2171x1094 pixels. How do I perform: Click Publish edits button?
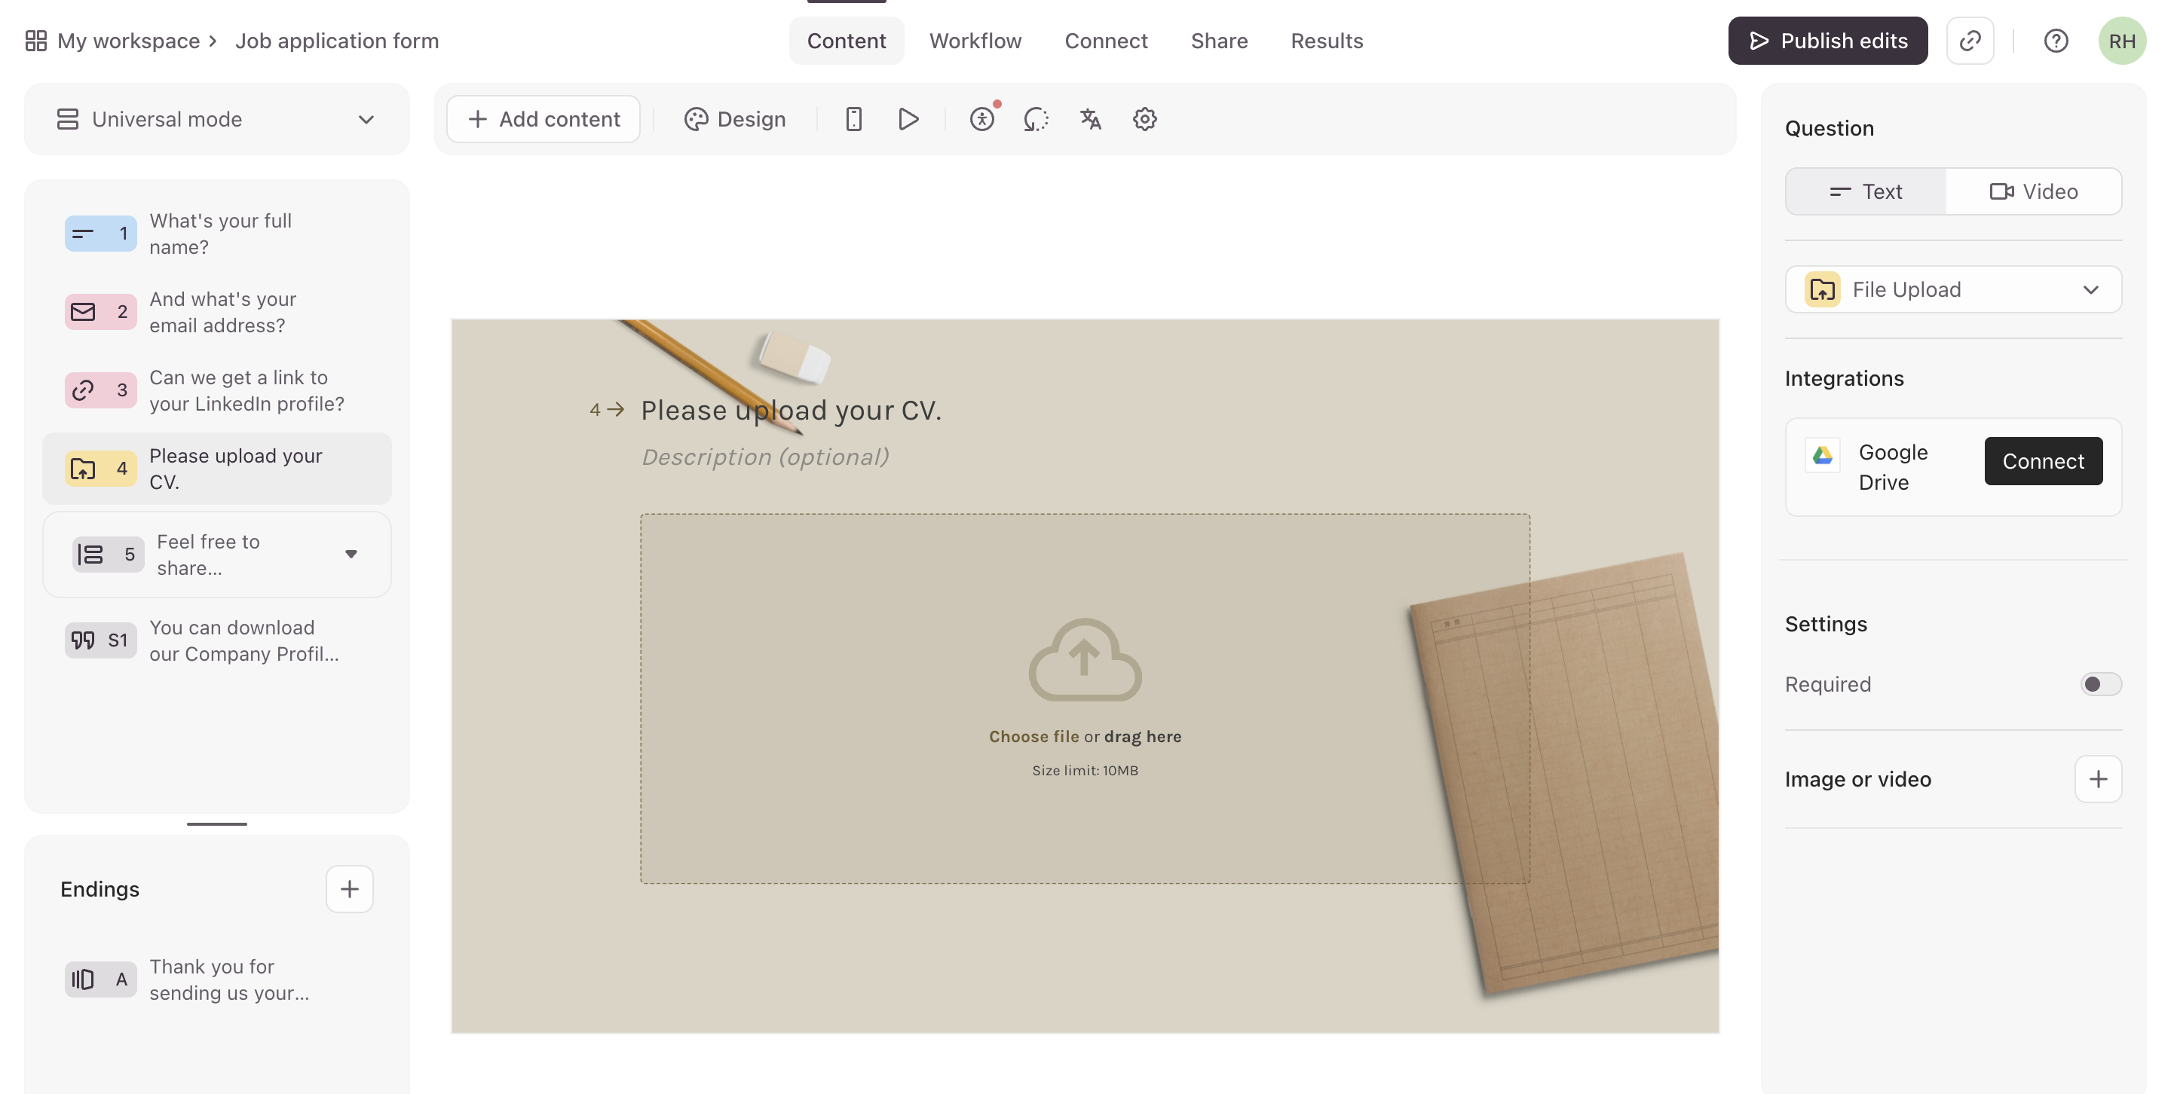(x=1828, y=41)
